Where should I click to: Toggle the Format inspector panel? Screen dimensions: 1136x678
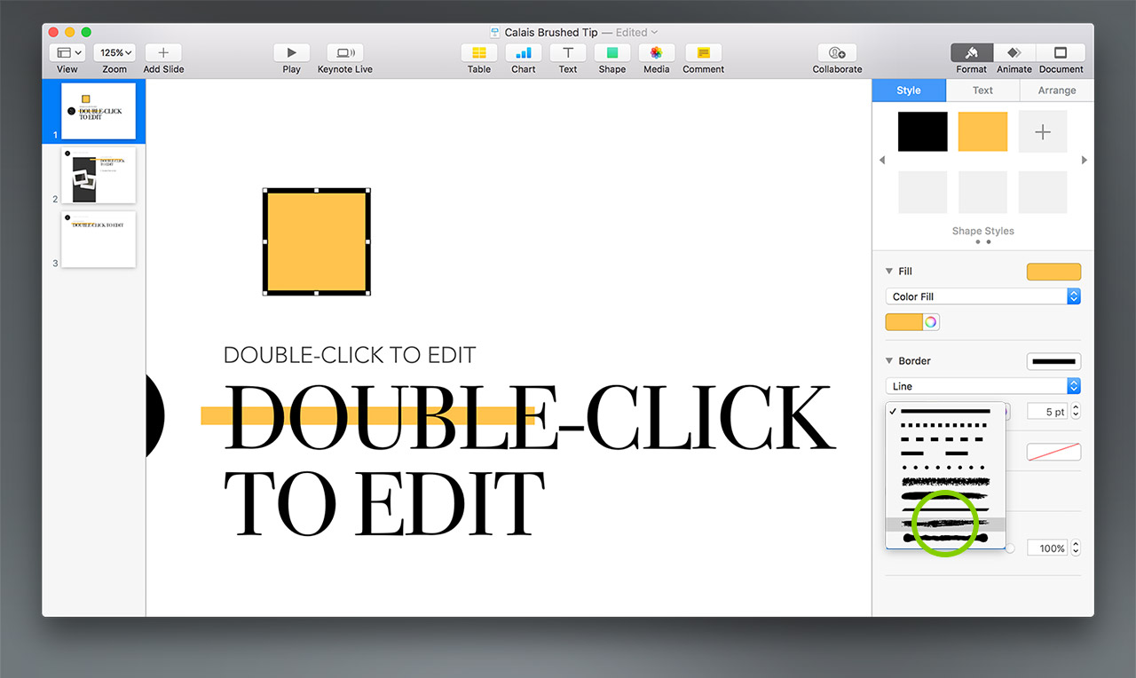(x=972, y=53)
